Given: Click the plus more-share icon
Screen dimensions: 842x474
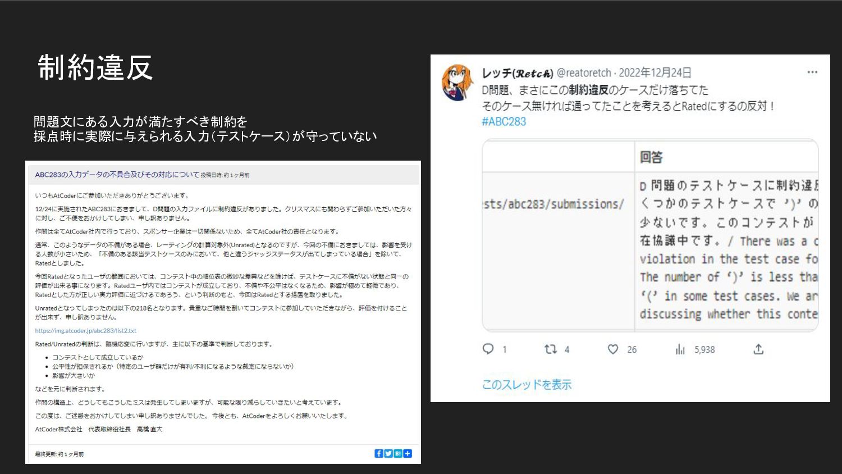Looking at the screenshot, I should [x=408, y=453].
